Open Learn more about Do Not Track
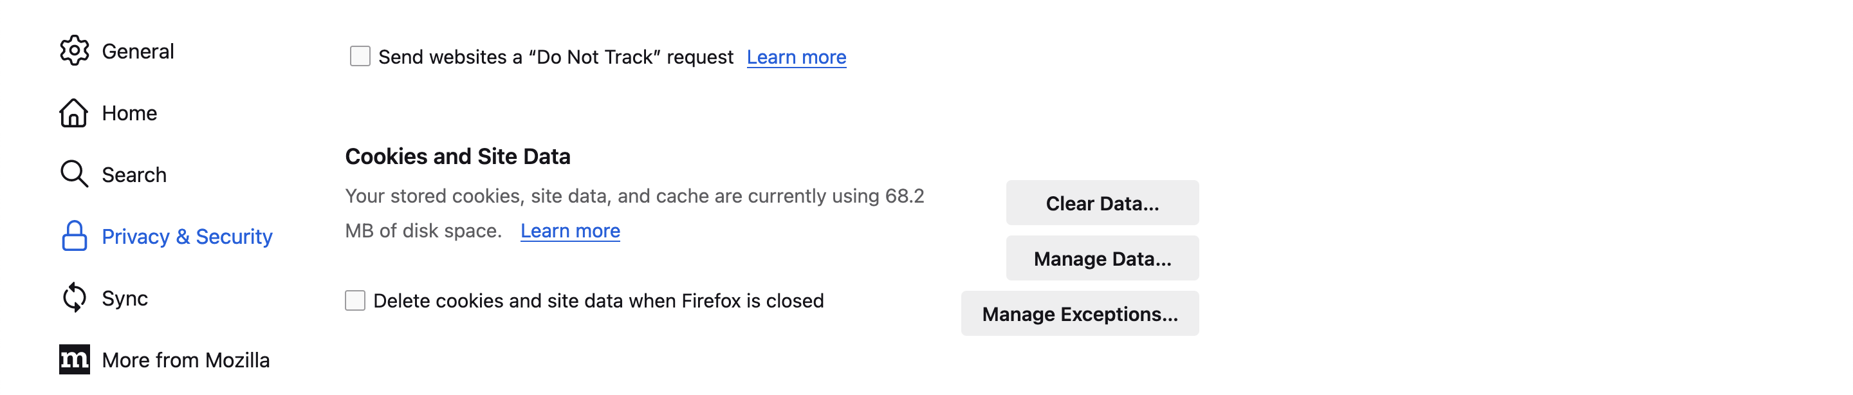This screenshot has width=1853, height=395. click(797, 57)
